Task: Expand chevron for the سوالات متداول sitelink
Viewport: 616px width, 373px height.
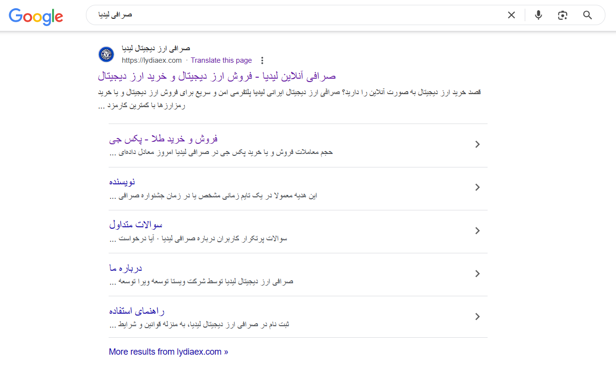Action: 477,231
